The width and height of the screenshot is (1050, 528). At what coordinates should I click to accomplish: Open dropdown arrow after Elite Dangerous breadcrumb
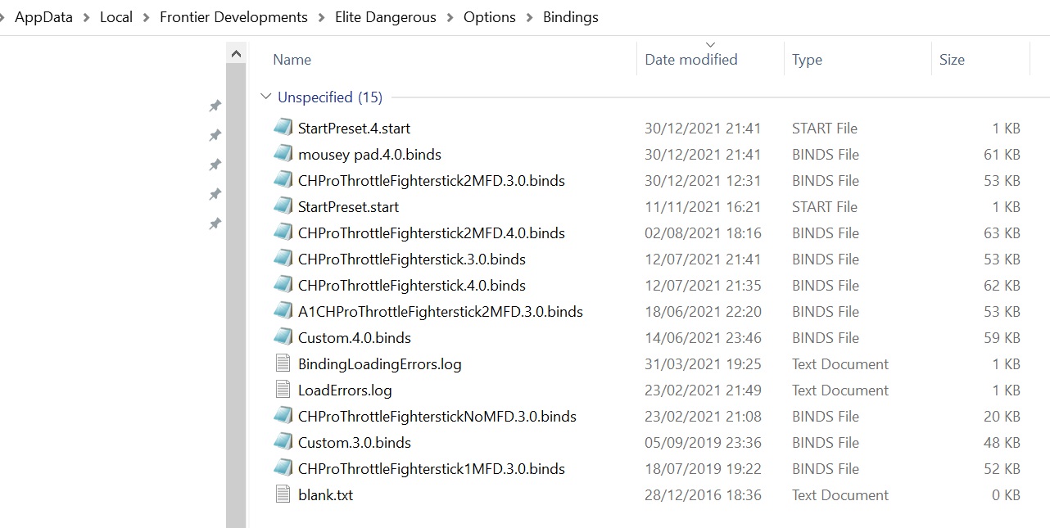[x=450, y=17]
